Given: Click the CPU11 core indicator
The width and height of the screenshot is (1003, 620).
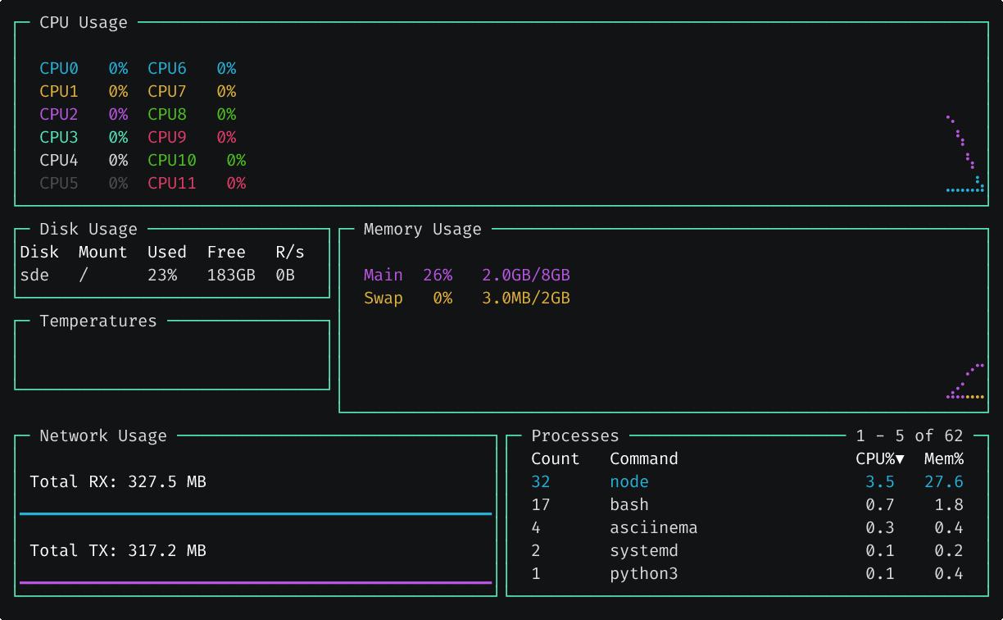Looking at the screenshot, I should click(x=172, y=183).
